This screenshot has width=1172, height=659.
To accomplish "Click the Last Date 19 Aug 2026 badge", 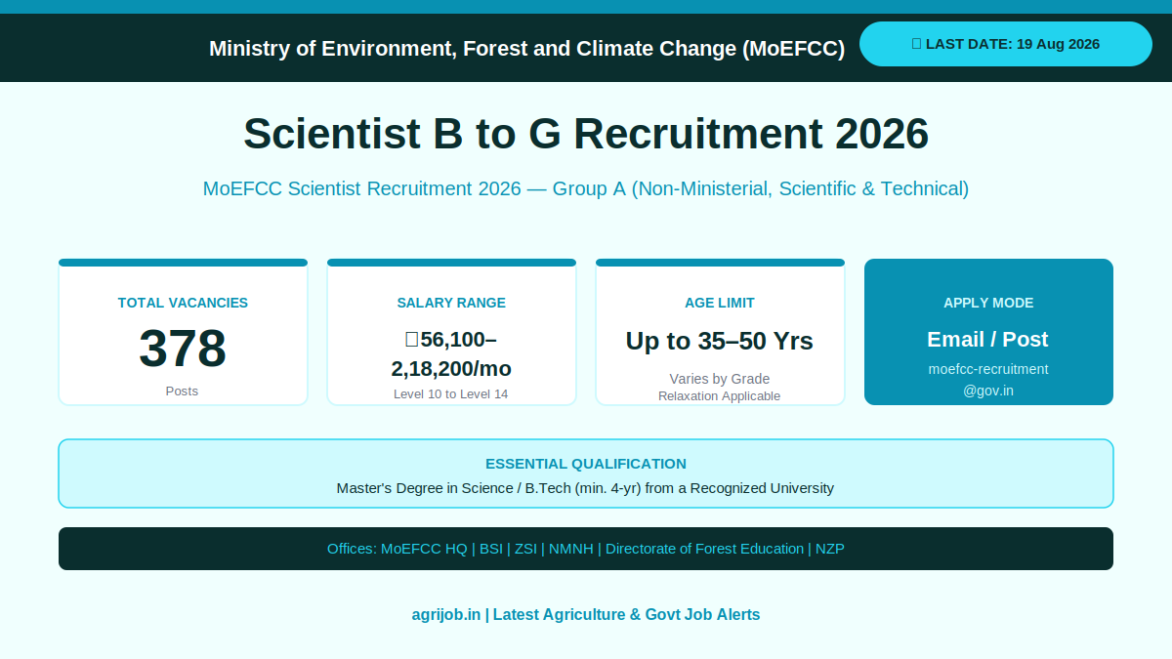I will (x=1006, y=44).
